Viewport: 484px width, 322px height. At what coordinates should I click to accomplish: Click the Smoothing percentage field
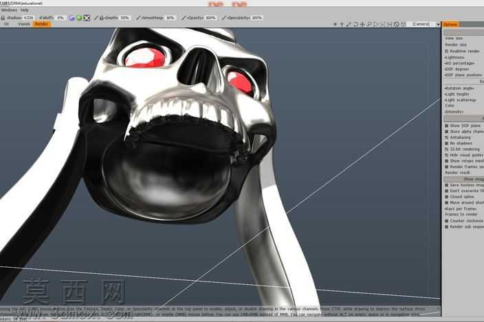click(x=170, y=18)
